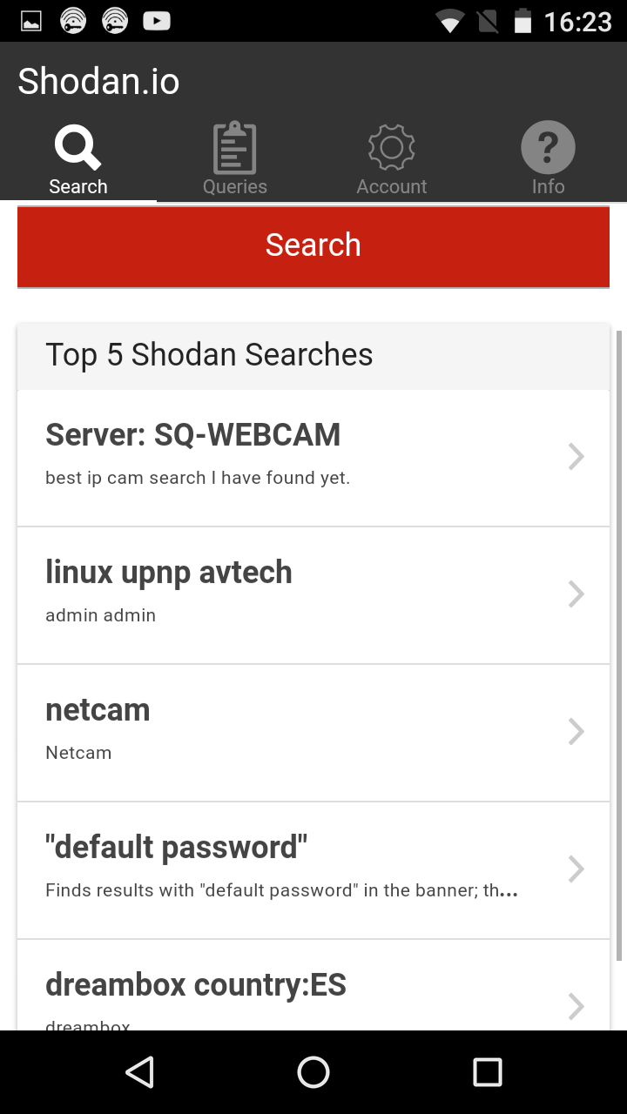
Task: Tap the Shodan.io app title
Action: 98,82
